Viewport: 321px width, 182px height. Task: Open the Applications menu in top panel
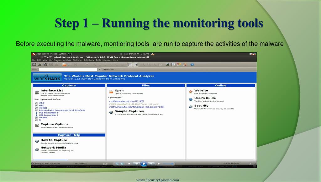(43, 54)
